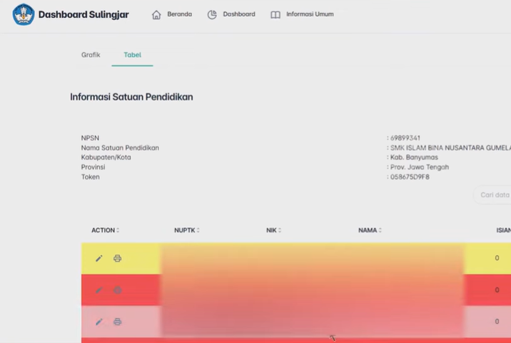
Task: Click printer icon in first red row
Action: [x=117, y=290]
